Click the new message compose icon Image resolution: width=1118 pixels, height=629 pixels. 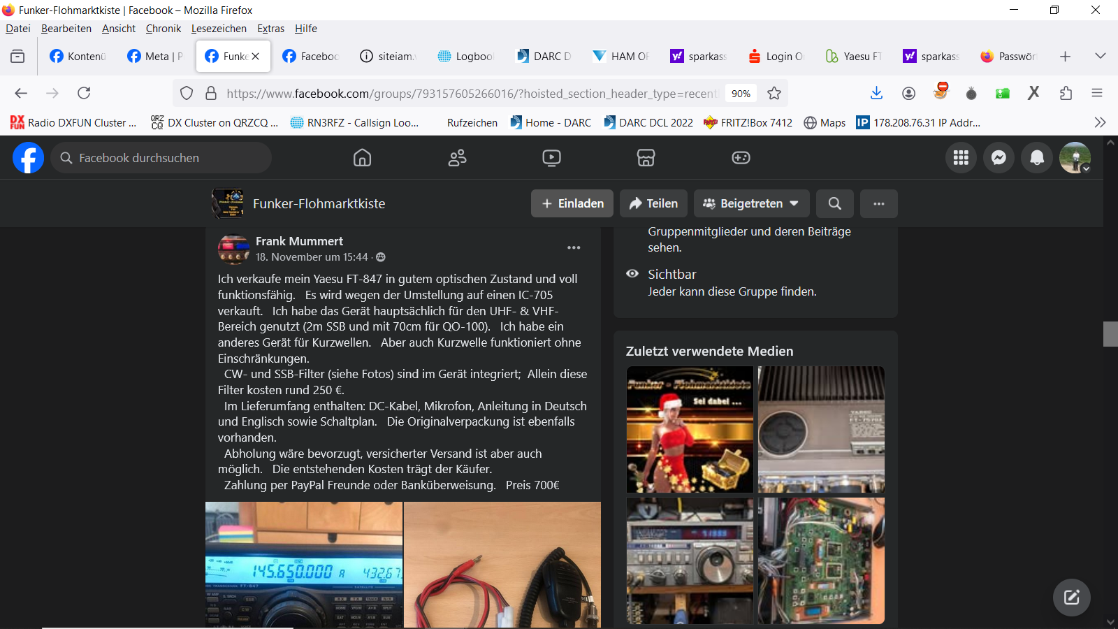point(1071,597)
